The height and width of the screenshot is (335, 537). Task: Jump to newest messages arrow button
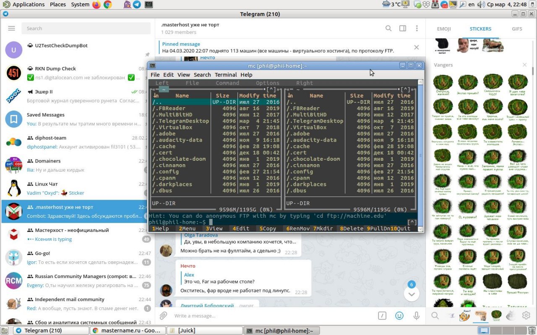pyautogui.click(x=412, y=294)
